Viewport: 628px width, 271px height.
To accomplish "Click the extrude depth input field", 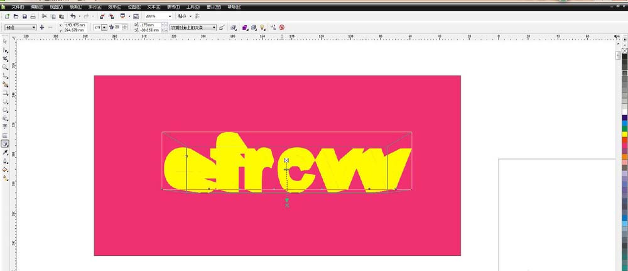I will point(116,28).
